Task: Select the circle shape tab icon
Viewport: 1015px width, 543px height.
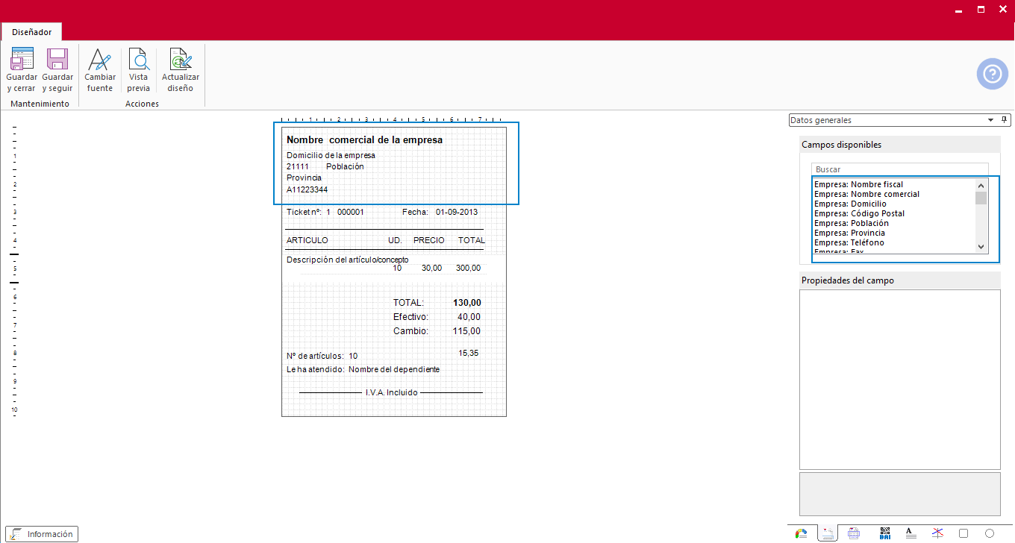Action: [x=990, y=533]
